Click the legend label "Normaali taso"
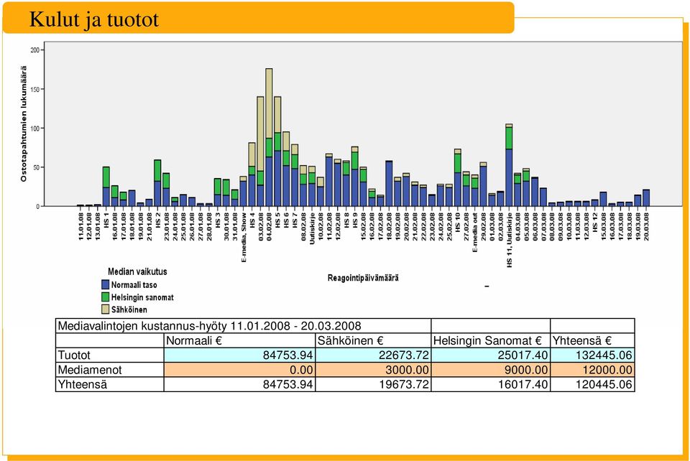Viewport: 690px width, 461px height. 134,285
